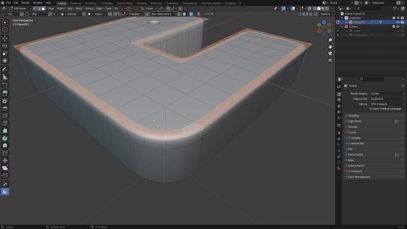407x229 pixels.
Task: Enable Open Shading Language checkbox
Action: click(x=370, y=109)
